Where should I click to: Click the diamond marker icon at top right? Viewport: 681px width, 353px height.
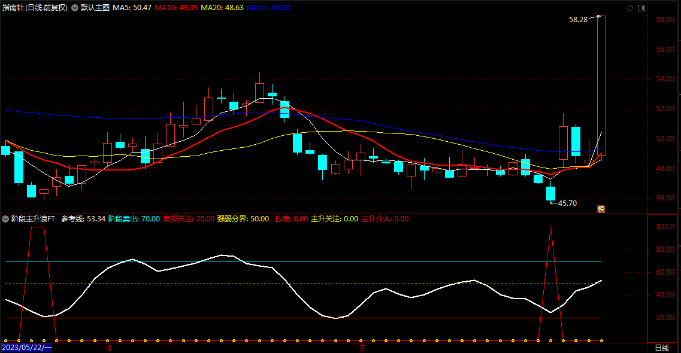point(630,8)
